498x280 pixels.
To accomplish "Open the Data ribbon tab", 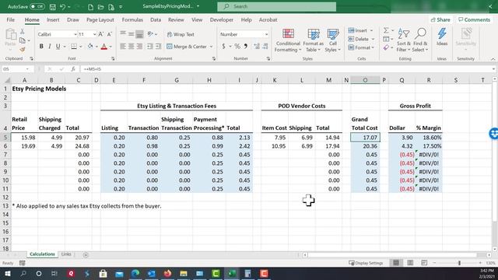I will pyautogui.click(x=156, y=19).
